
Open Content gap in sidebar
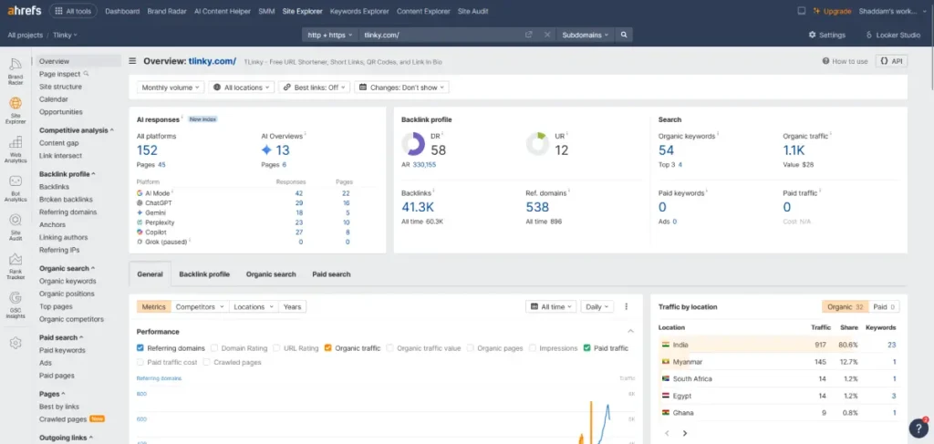[59, 143]
